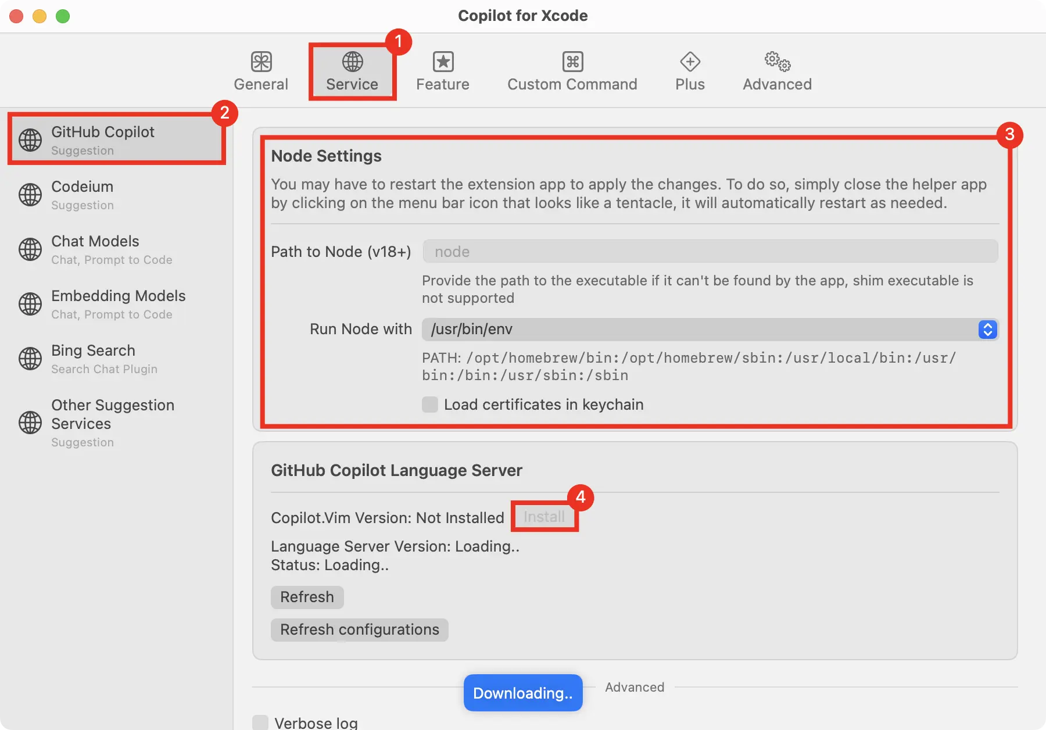Select Chat Models in the sidebar
The height and width of the screenshot is (730, 1046).
116,249
